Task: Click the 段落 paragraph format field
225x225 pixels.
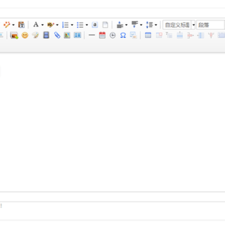Action: click(x=210, y=25)
